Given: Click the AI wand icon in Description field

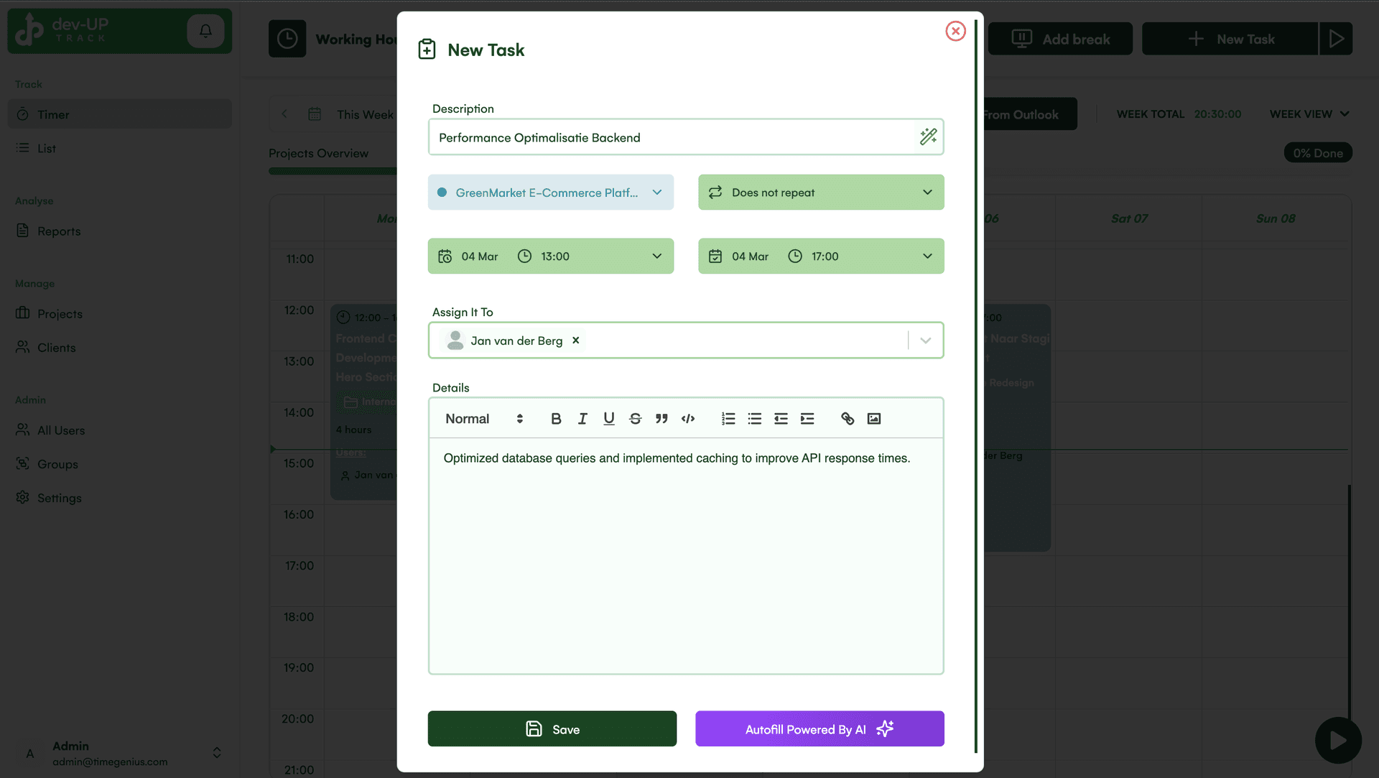Looking at the screenshot, I should point(928,136).
